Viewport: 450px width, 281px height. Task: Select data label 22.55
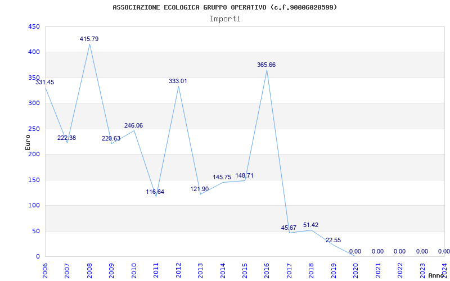[x=333, y=241]
